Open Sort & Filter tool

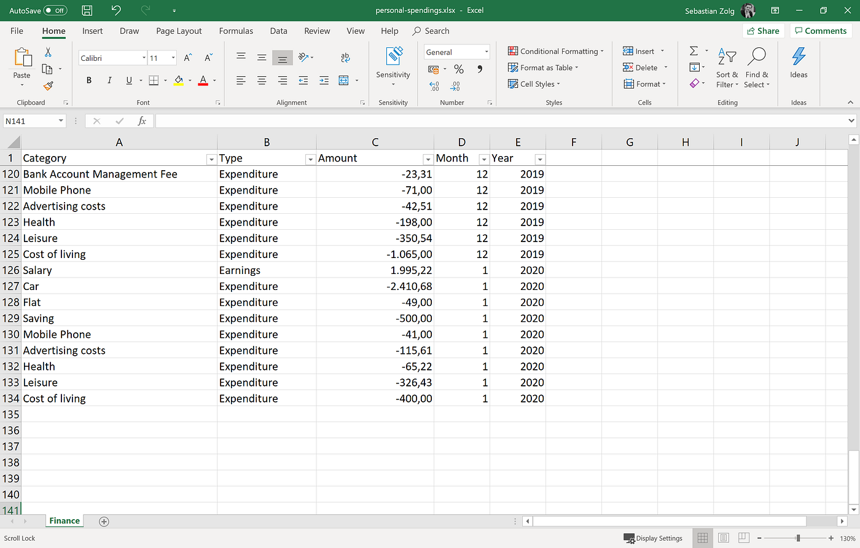[727, 68]
